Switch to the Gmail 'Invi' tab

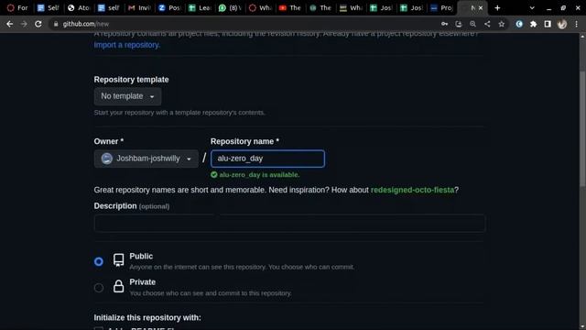(x=139, y=8)
